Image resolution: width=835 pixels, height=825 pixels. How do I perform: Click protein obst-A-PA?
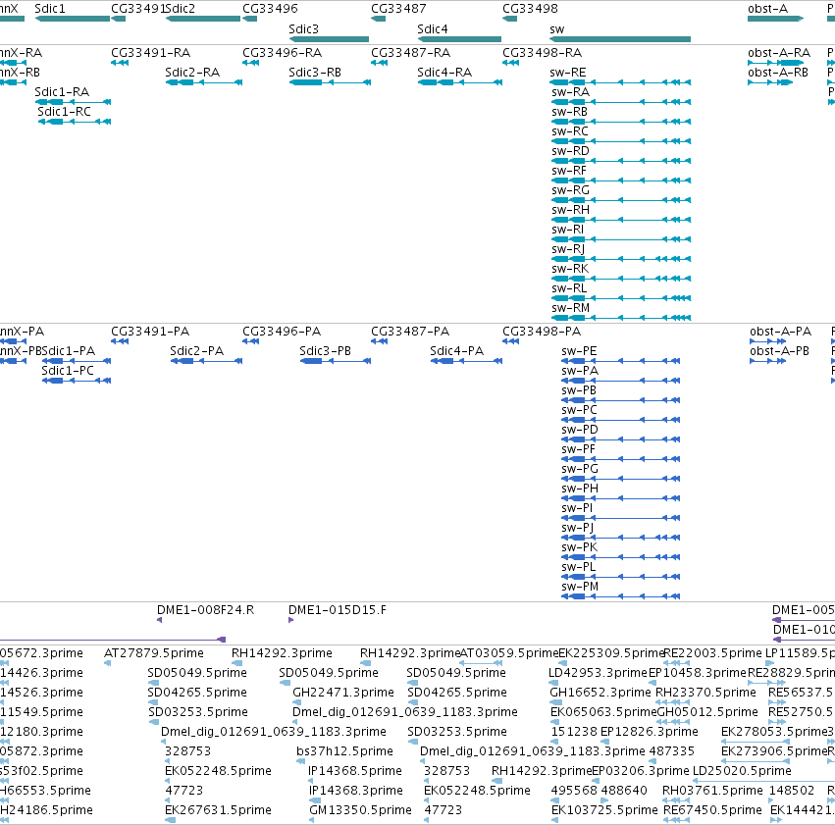click(768, 341)
